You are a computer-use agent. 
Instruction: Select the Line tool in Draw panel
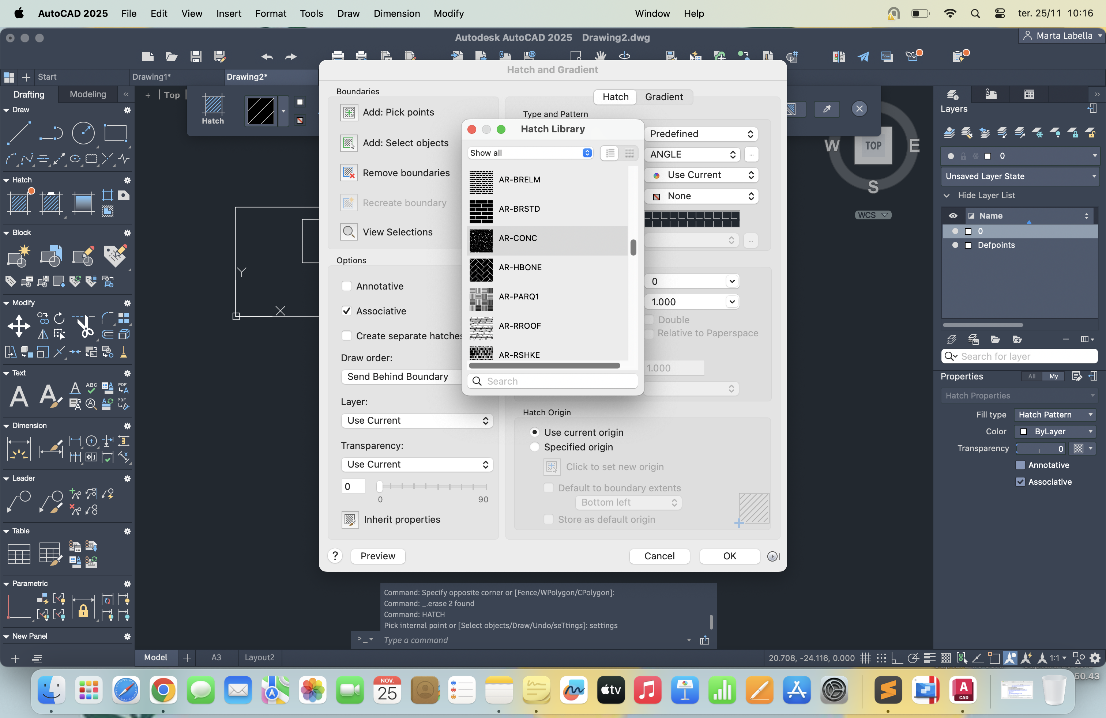click(19, 133)
